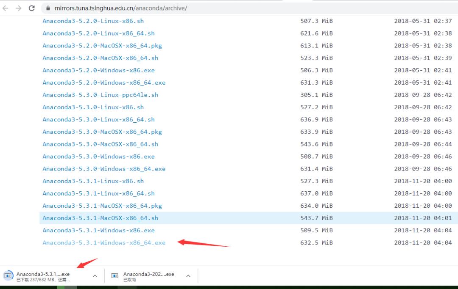Download Anaconda3-5.3.0-Linux-x86_64.sh
The width and height of the screenshot is (458, 289).
coord(98,119)
